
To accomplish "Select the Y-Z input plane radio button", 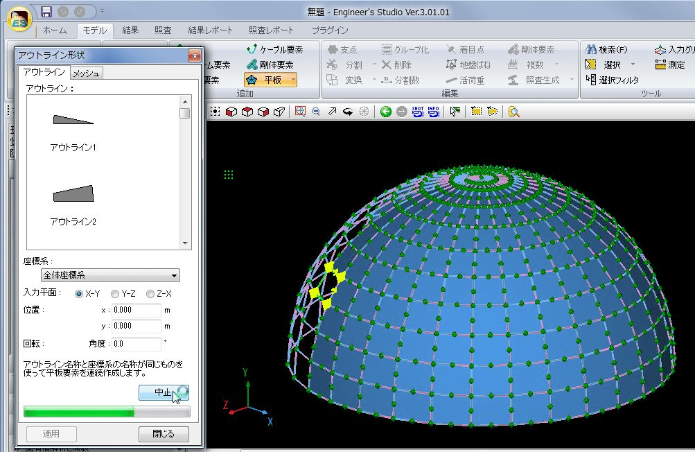I will (x=115, y=294).
